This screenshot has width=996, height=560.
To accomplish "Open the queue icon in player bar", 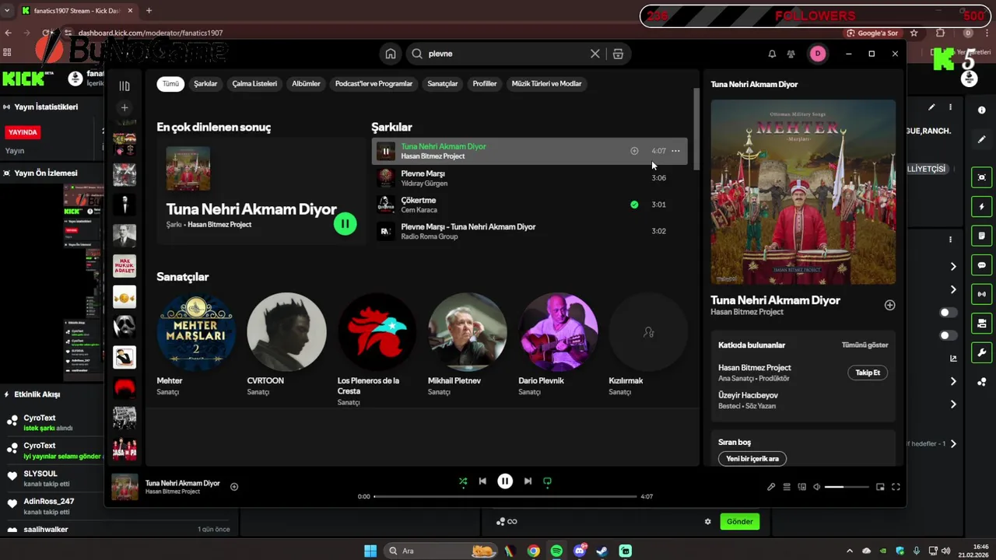I will pyautogui.click(x=787, y=487).
